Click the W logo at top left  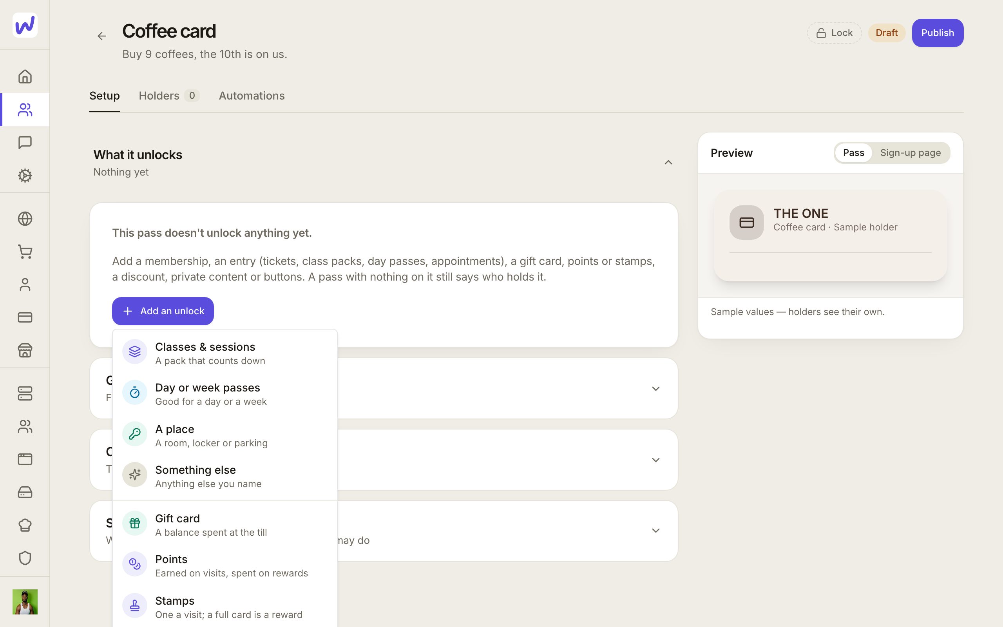pos(25,25)
